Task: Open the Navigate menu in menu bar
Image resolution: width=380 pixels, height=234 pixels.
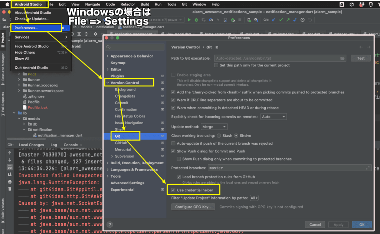Action: click(92, 4)
